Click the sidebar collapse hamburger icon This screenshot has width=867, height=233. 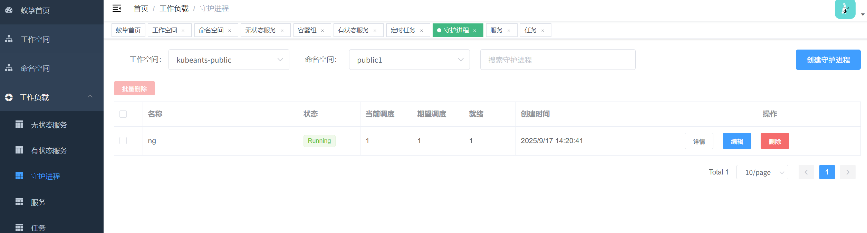coord(117,9)
